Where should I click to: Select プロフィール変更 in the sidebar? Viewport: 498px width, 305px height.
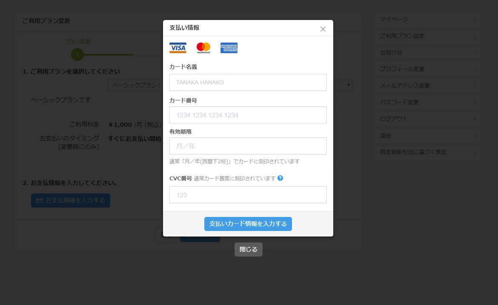click(428, 69)
